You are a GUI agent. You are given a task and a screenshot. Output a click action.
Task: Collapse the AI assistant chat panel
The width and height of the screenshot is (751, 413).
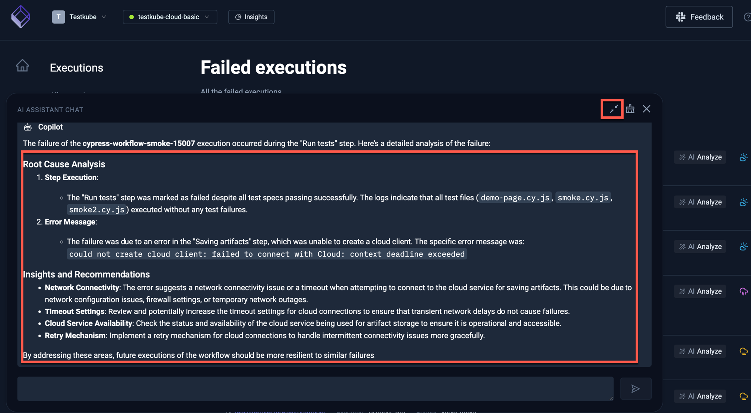pos(613,109)
